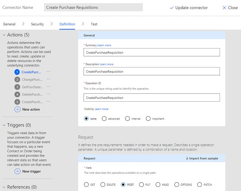Click the New action plus icon
The image size is (241, 191).
[18, 109]
